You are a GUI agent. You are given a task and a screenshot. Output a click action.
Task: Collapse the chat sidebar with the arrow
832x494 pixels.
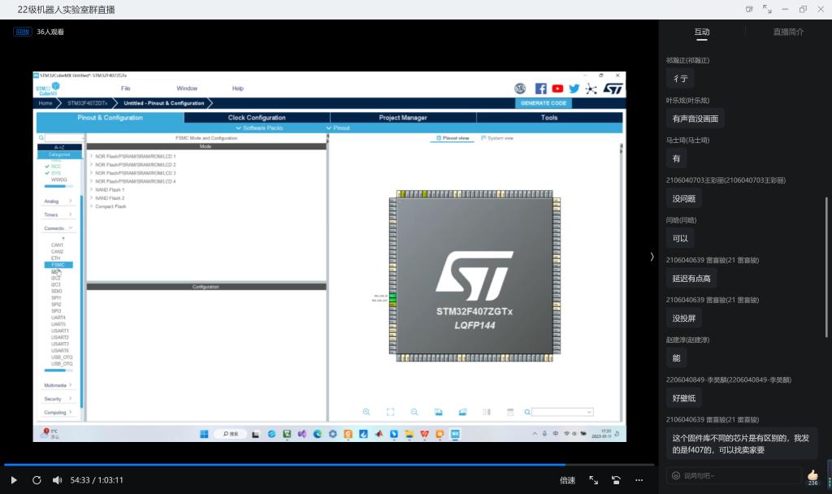coord(652,257)
